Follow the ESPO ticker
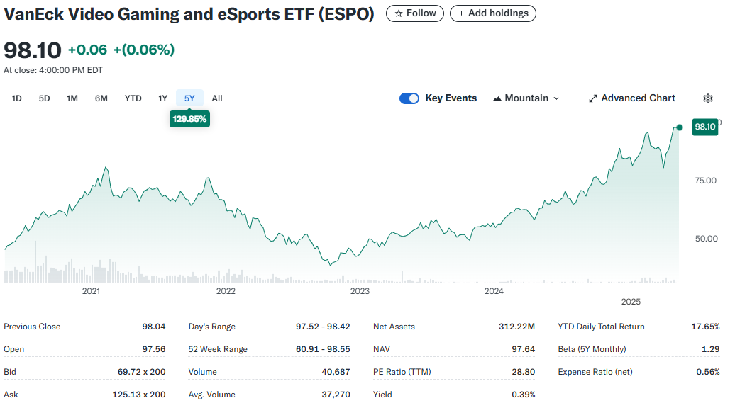Viewport: 735px width, 403px height. pos(415,13)
